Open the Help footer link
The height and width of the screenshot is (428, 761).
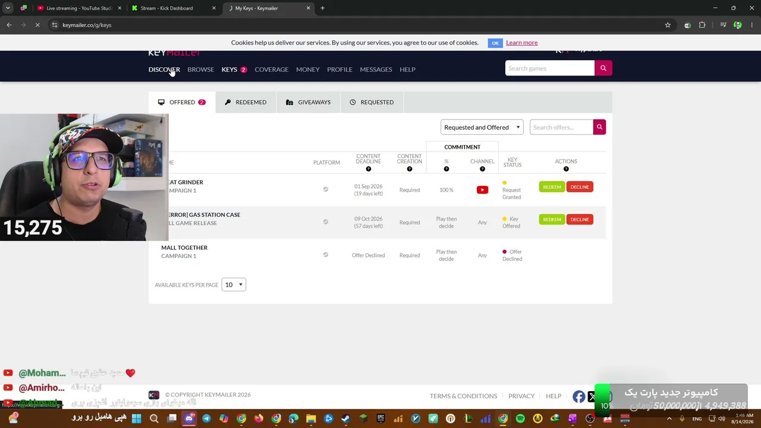554,396
